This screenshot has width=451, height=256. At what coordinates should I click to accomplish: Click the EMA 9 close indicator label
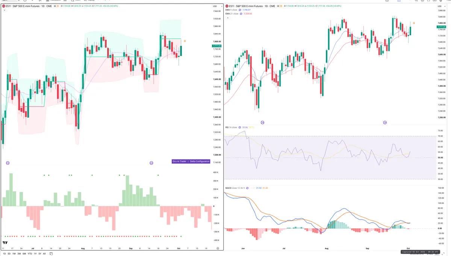click(232, 10)
